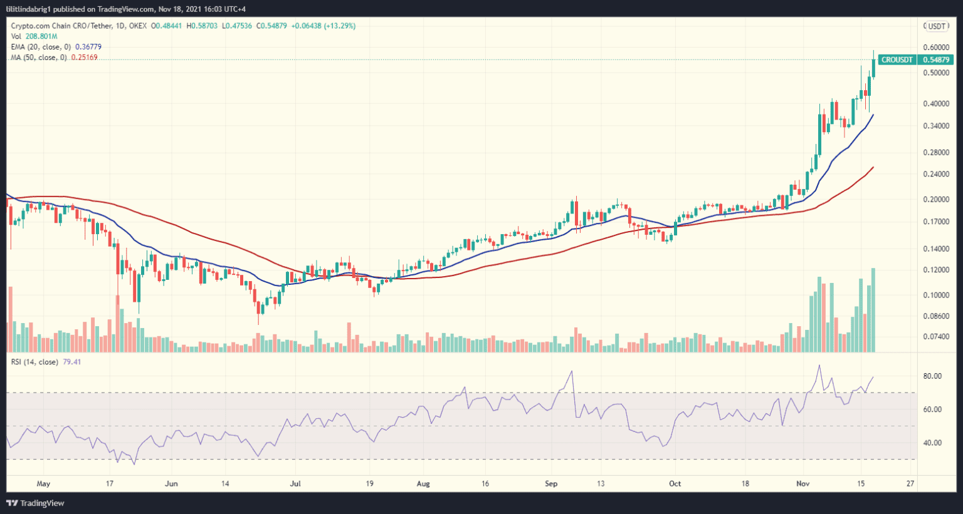Click the Oct label on the time axis
Image resolution: width=963 pixels, height=514 pixels.
tap(675, 483)
